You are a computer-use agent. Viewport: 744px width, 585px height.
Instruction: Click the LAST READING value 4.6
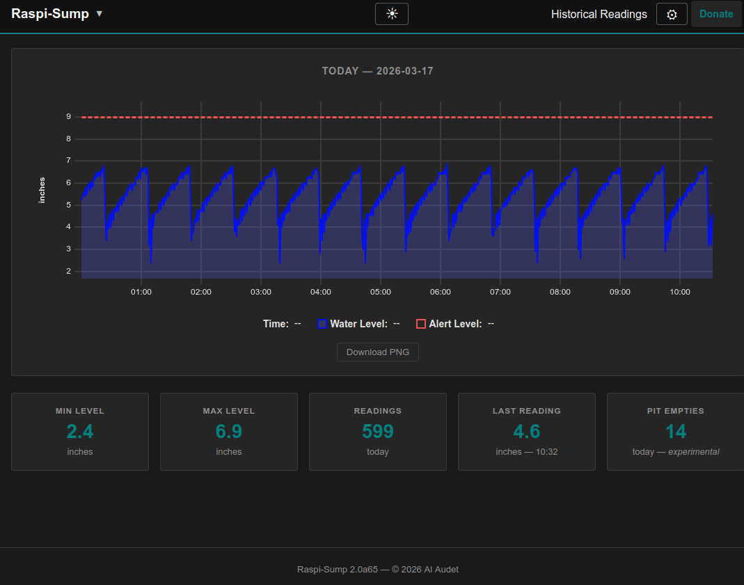(x=526, y=432)
